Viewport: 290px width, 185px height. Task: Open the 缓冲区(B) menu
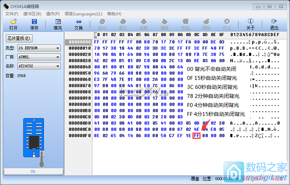(32, 14)
